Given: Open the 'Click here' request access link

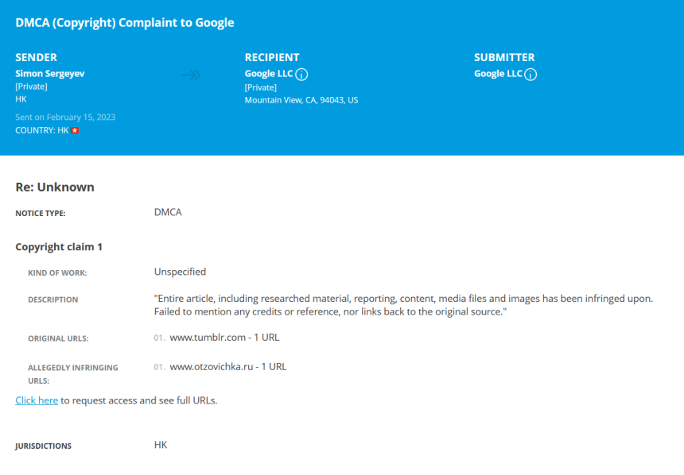Looking at the screenshot, I should click(37, 400).
